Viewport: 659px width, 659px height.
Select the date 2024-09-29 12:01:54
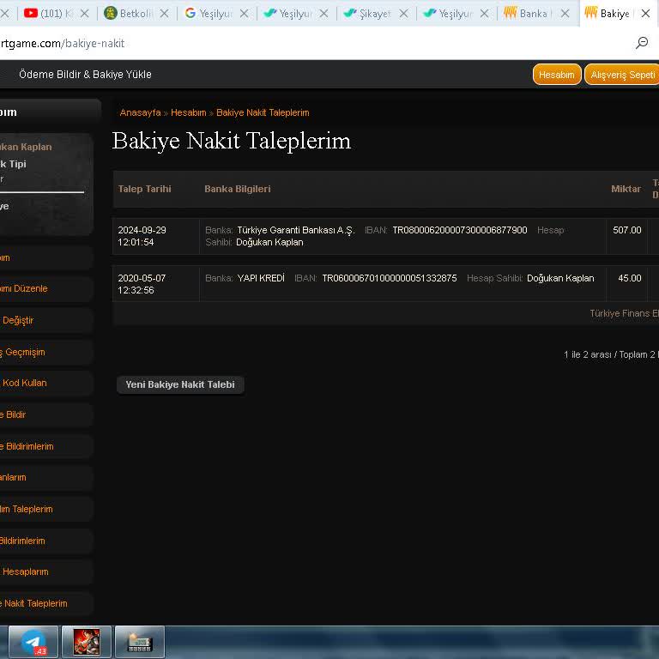[x=142, y=236]
